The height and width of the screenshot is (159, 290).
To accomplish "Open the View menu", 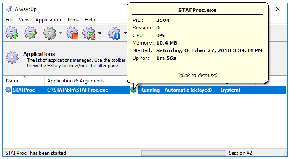I will (x=24, y=20).
